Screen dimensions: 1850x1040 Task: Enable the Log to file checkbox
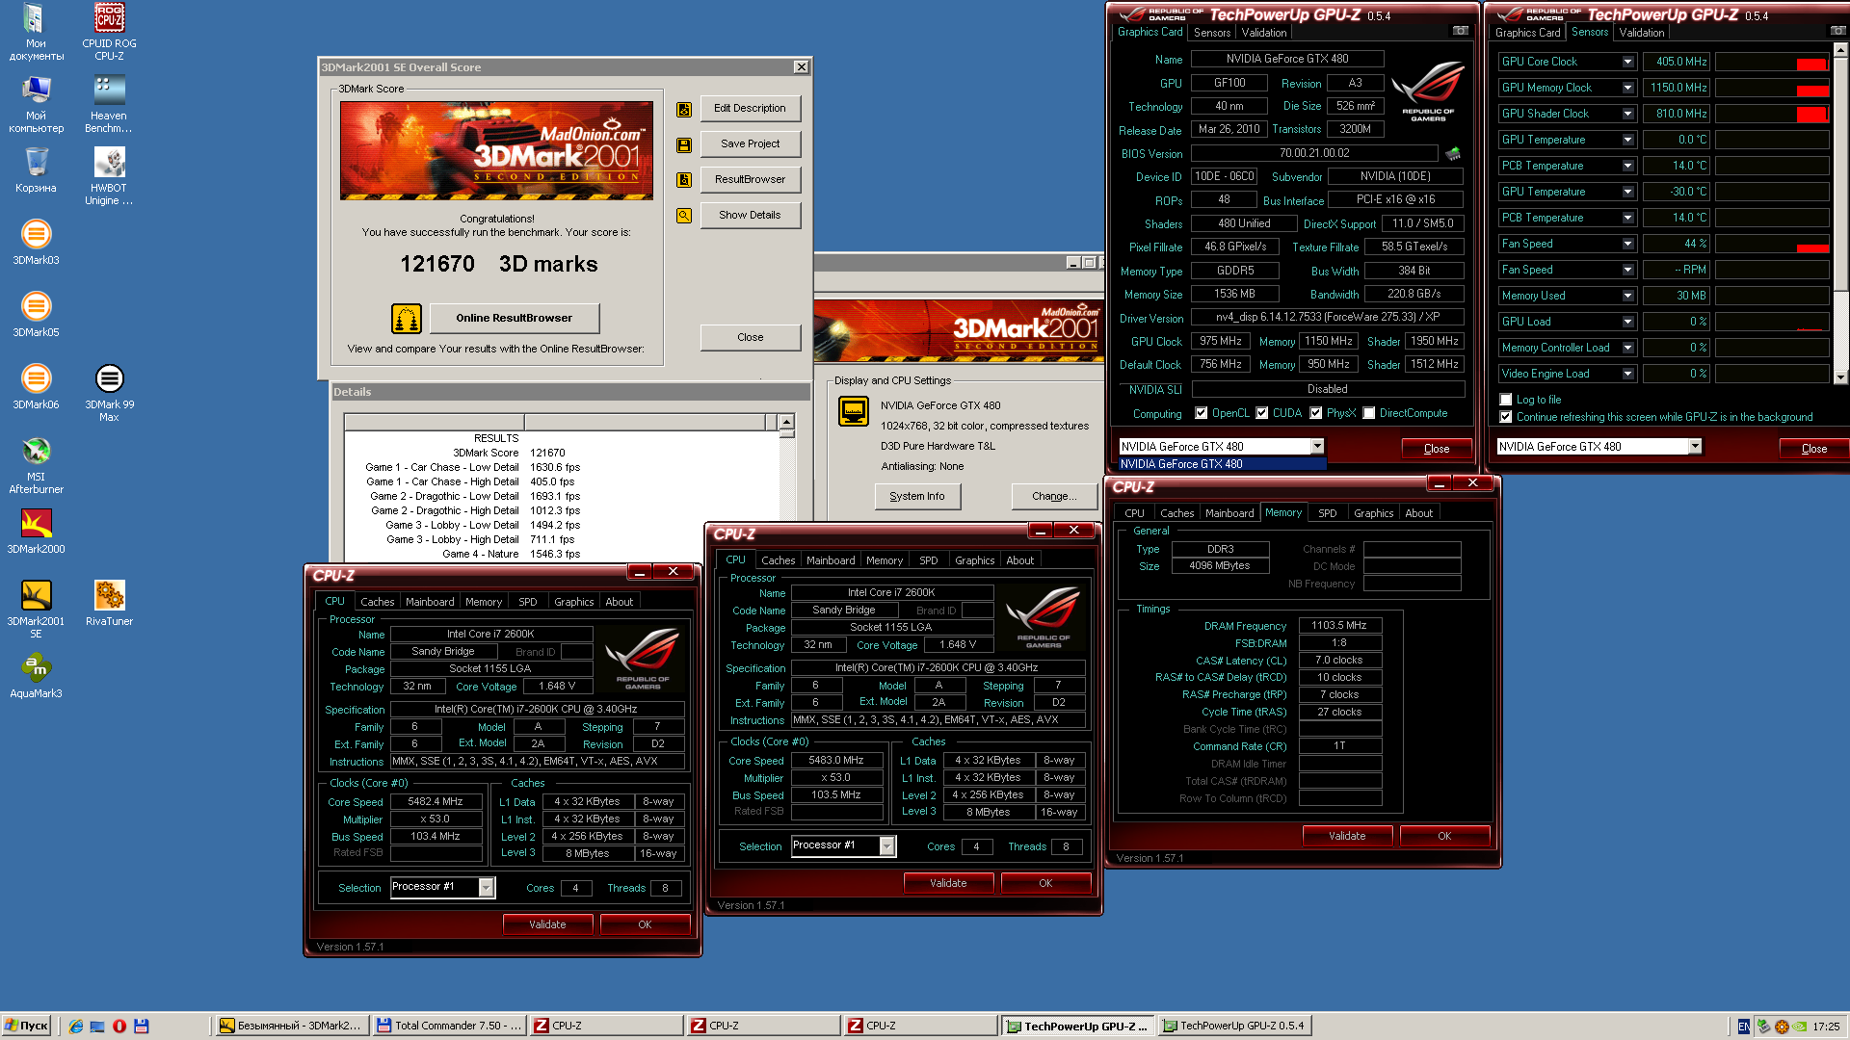[1506, 400]
